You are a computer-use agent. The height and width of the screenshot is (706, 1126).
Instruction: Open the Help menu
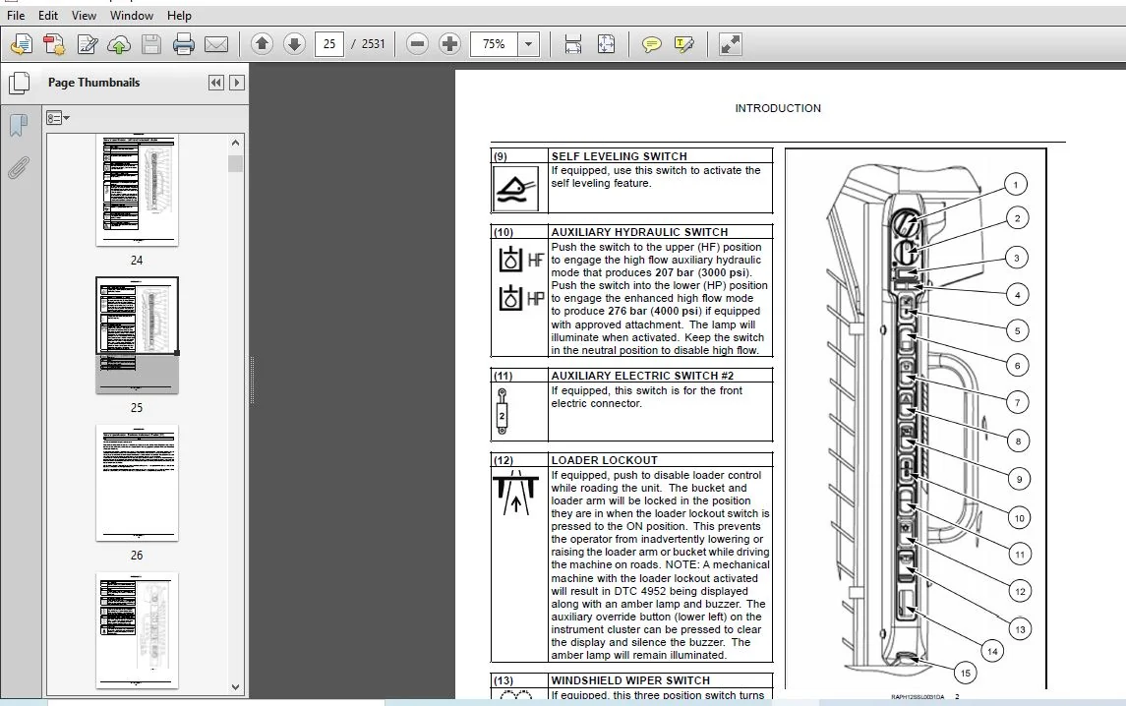[x=179, y=15]
